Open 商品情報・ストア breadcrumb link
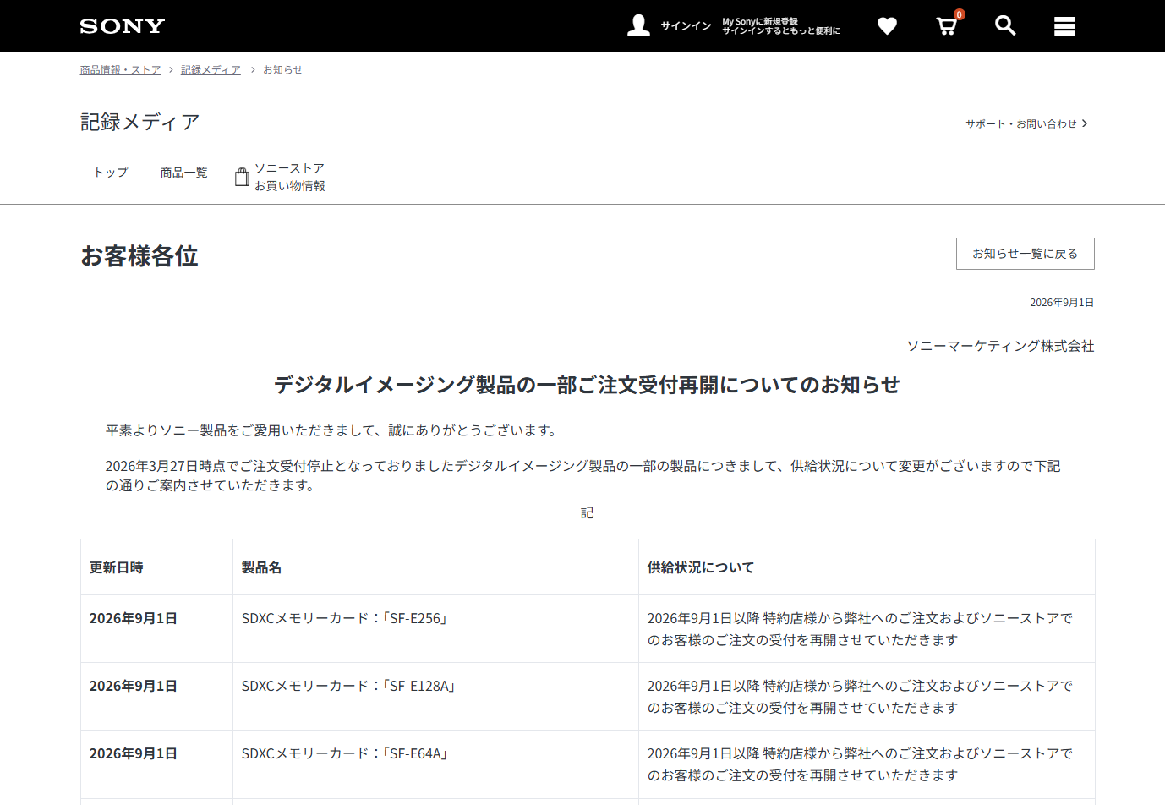1165x805 pixels. pyautogui.click(x=120, y=70)
